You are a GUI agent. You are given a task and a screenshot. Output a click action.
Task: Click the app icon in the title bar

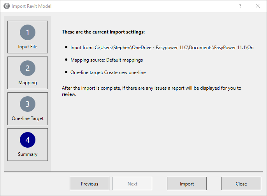6,6
